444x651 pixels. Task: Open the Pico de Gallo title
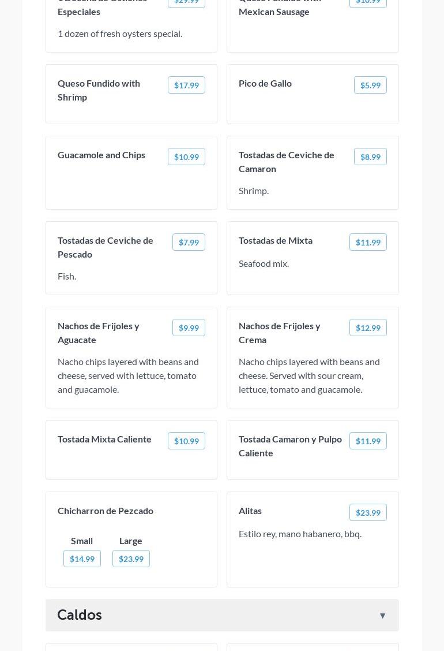click(265, 83)
